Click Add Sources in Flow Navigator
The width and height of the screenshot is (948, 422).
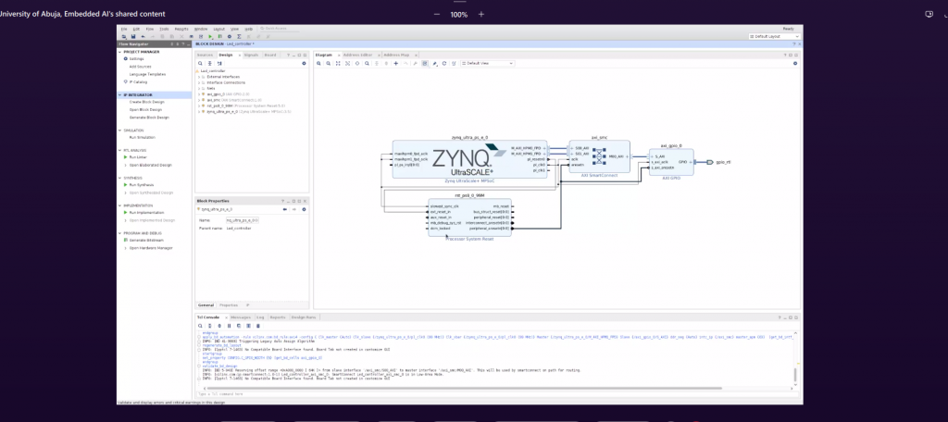pos(141,67)
